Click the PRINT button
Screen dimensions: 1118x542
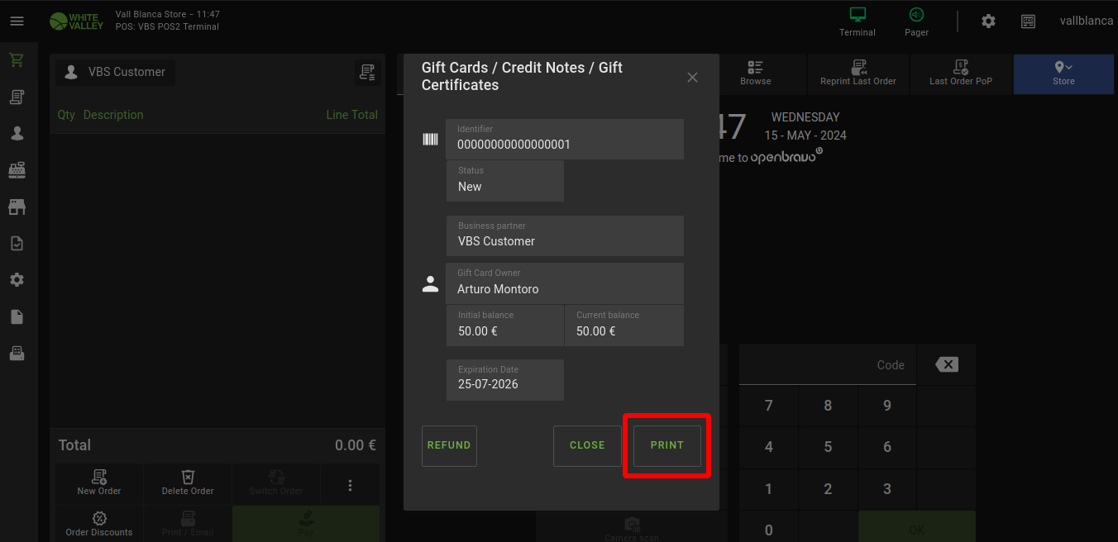coord(667,446)
